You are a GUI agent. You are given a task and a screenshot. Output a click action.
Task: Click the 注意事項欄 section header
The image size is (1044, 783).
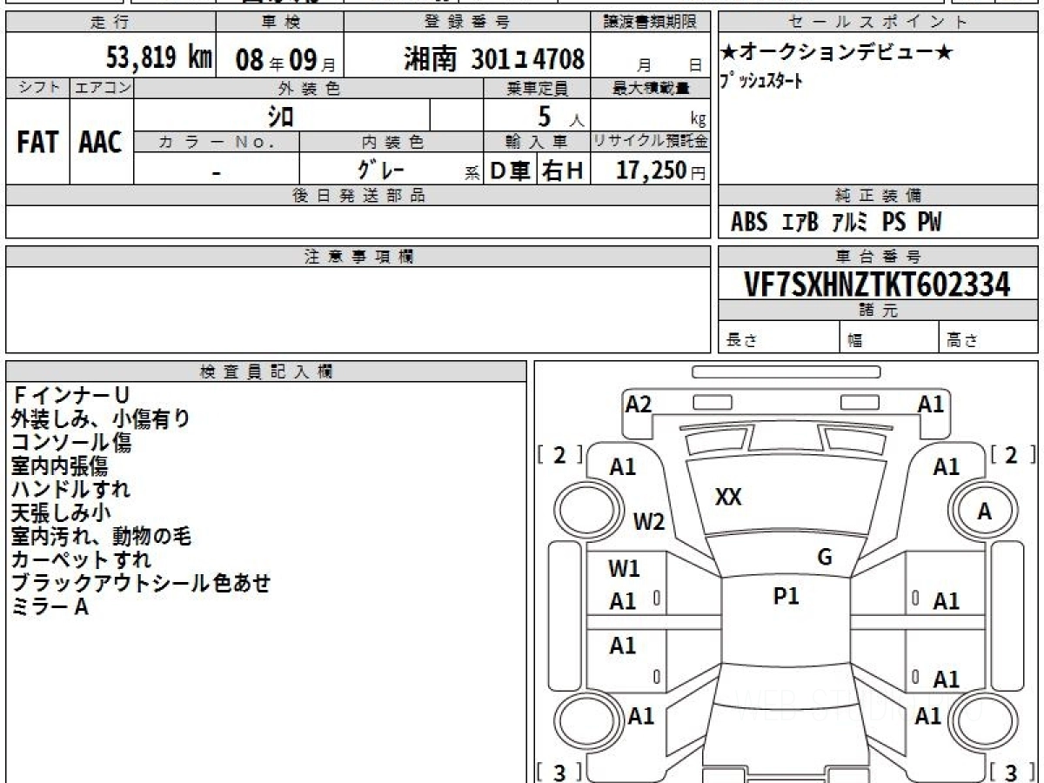358,257
